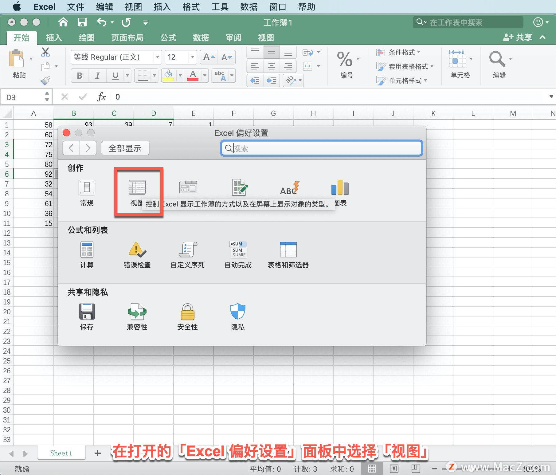Open the Edit preferences pencil icon
The height and width of the screenshot is (475, 556).
click(x=240, y=187)
